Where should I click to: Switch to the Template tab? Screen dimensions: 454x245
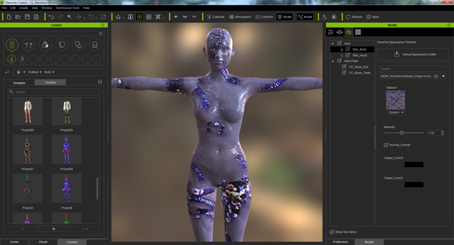(19, 83)
